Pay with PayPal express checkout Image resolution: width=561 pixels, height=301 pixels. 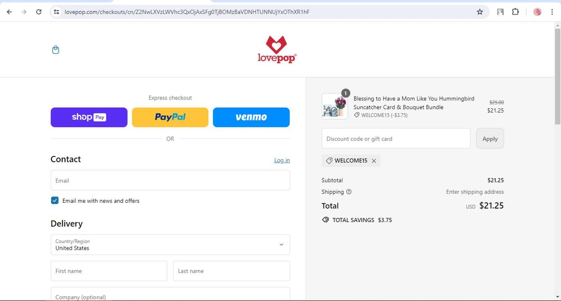pos(170,117)
